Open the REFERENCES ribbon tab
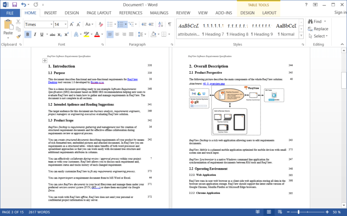Image resolution: width=347 pixels, height=216 pixels. 130,13
